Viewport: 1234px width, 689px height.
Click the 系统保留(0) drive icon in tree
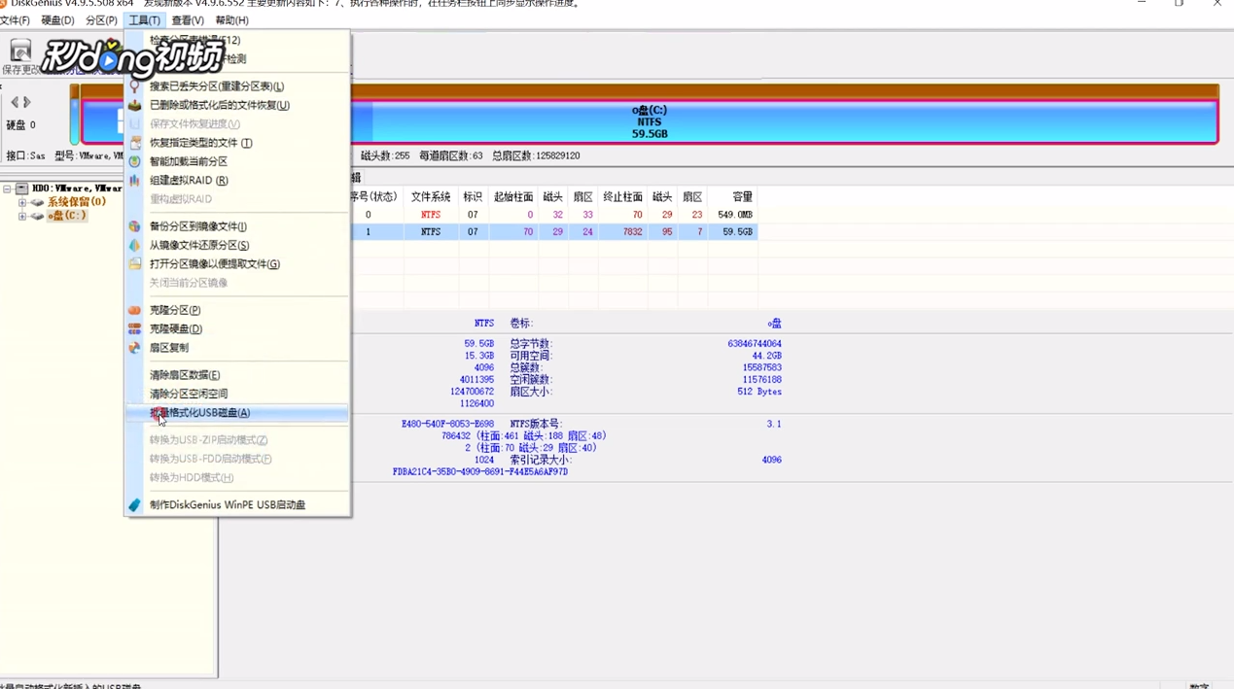point(37,202)
